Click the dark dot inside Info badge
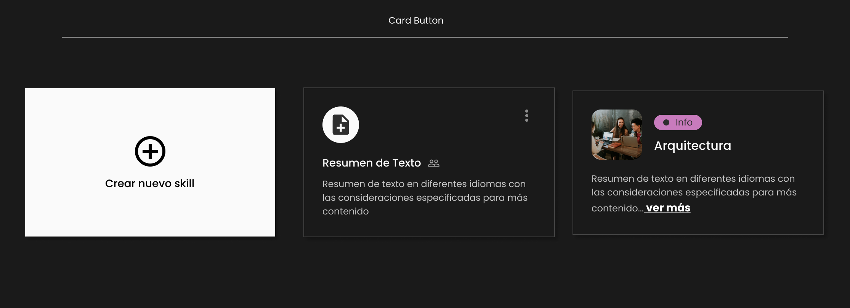850x308 pixels. click(x=666, y=122)
